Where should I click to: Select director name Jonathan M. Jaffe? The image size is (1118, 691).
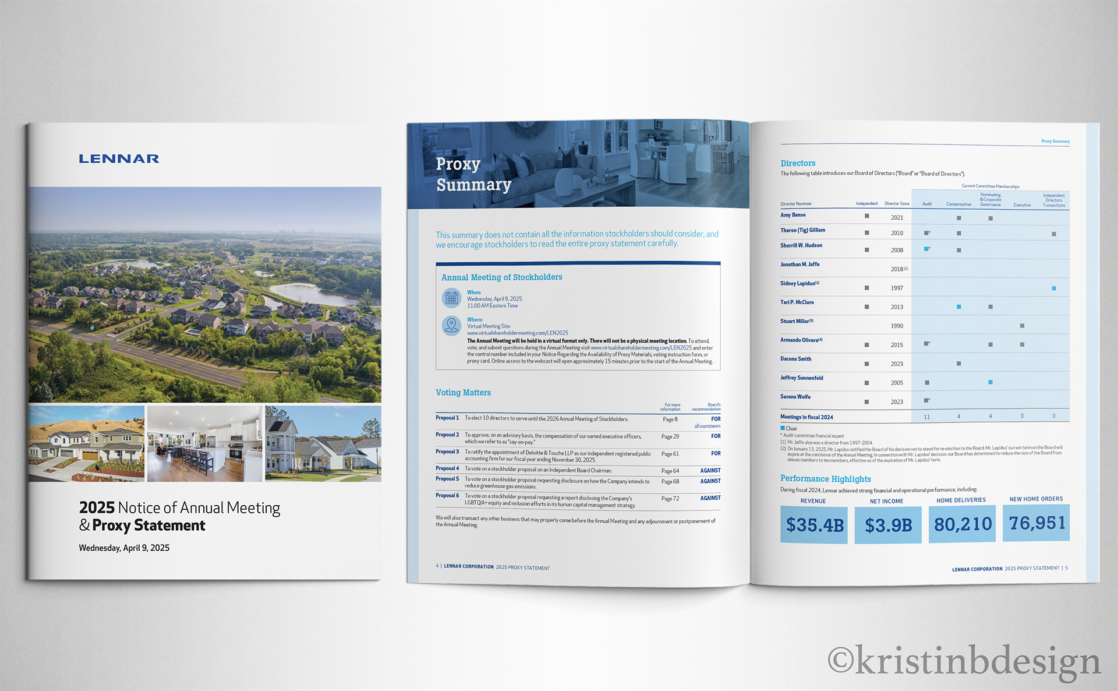(800, 265)
